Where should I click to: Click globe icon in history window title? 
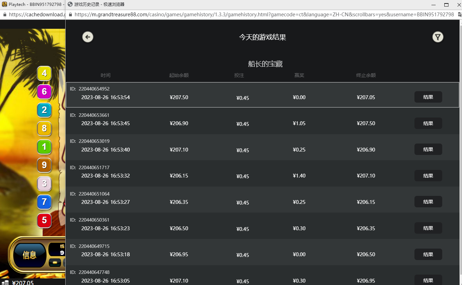[x=70, y=5]
